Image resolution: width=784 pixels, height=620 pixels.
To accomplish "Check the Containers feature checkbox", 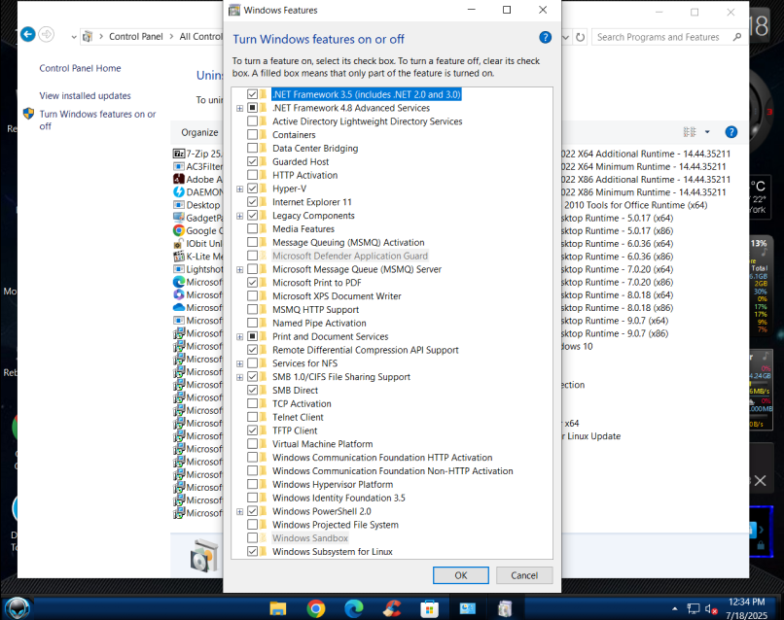I will coord(253,135).
